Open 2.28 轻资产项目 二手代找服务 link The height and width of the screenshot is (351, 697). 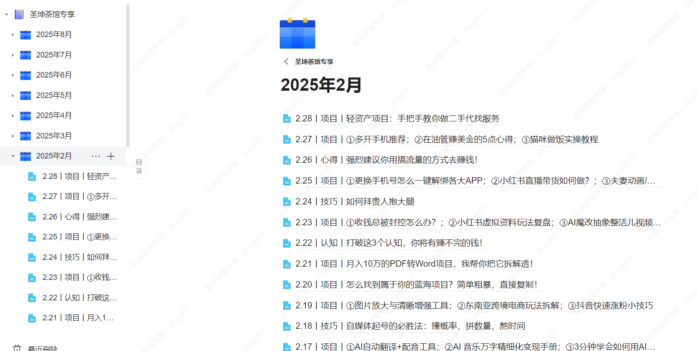(x=397, y=118)
